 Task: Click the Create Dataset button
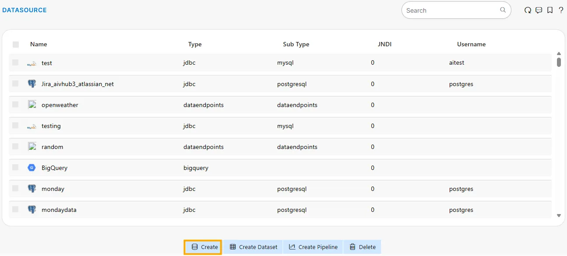pyautogui.click(x=253, y=246)
